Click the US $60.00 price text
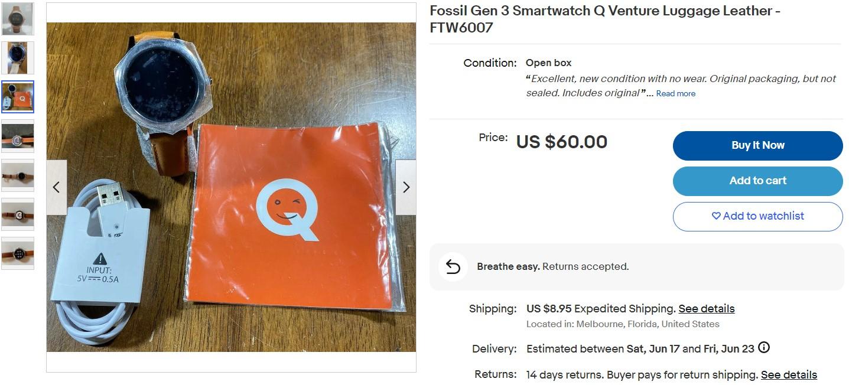849x385 pixels. (x=561, y=142)
